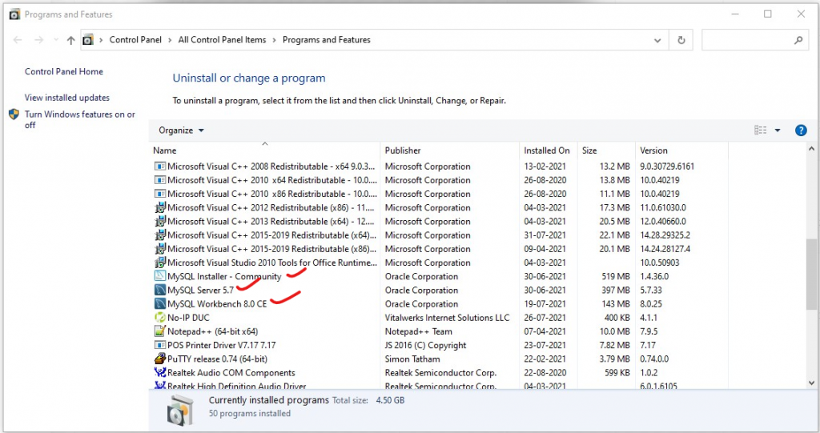The width and height of the screenshot is (820, 433).
Task: Click the Visual C++ 2015-2019 Redistributable (x64) icon
Action: pyautogui.click(x=160, y=235)
